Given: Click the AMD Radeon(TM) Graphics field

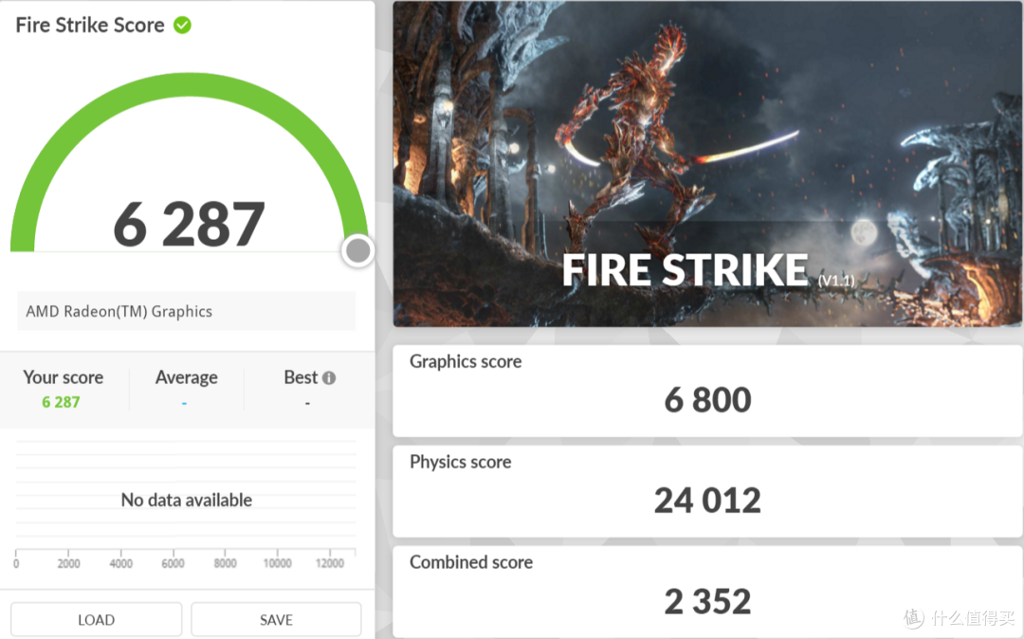Looking at the screenshot, I should (x=187, y=311).
